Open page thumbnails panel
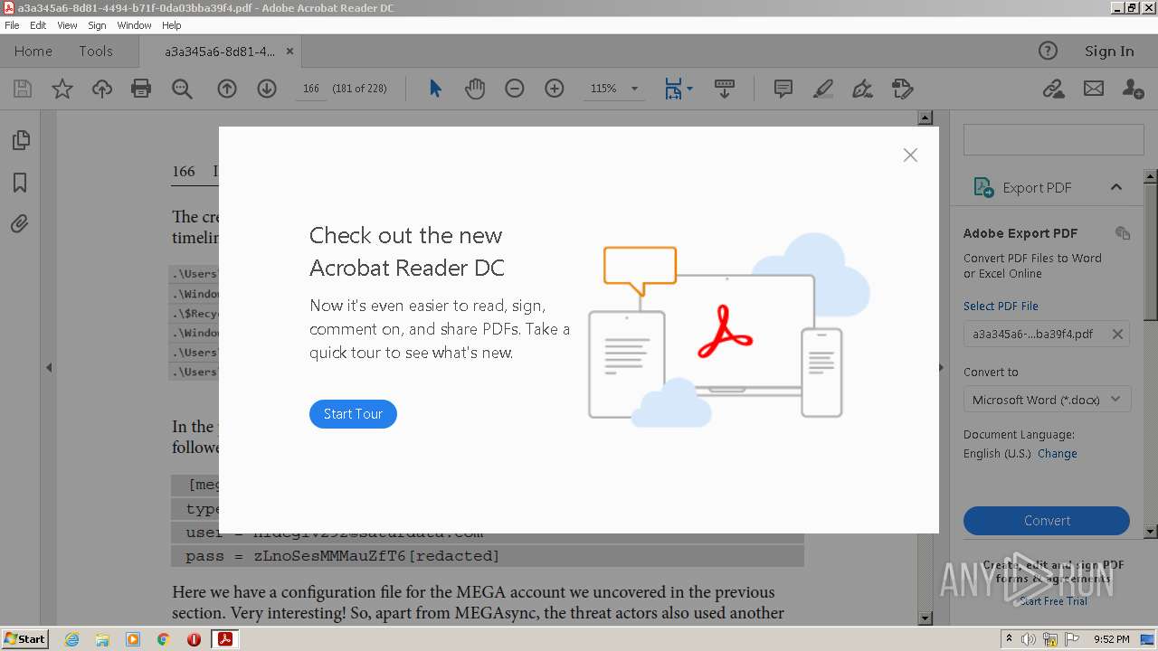Screen dimensions: 1158x651 (x=20, y=140)
